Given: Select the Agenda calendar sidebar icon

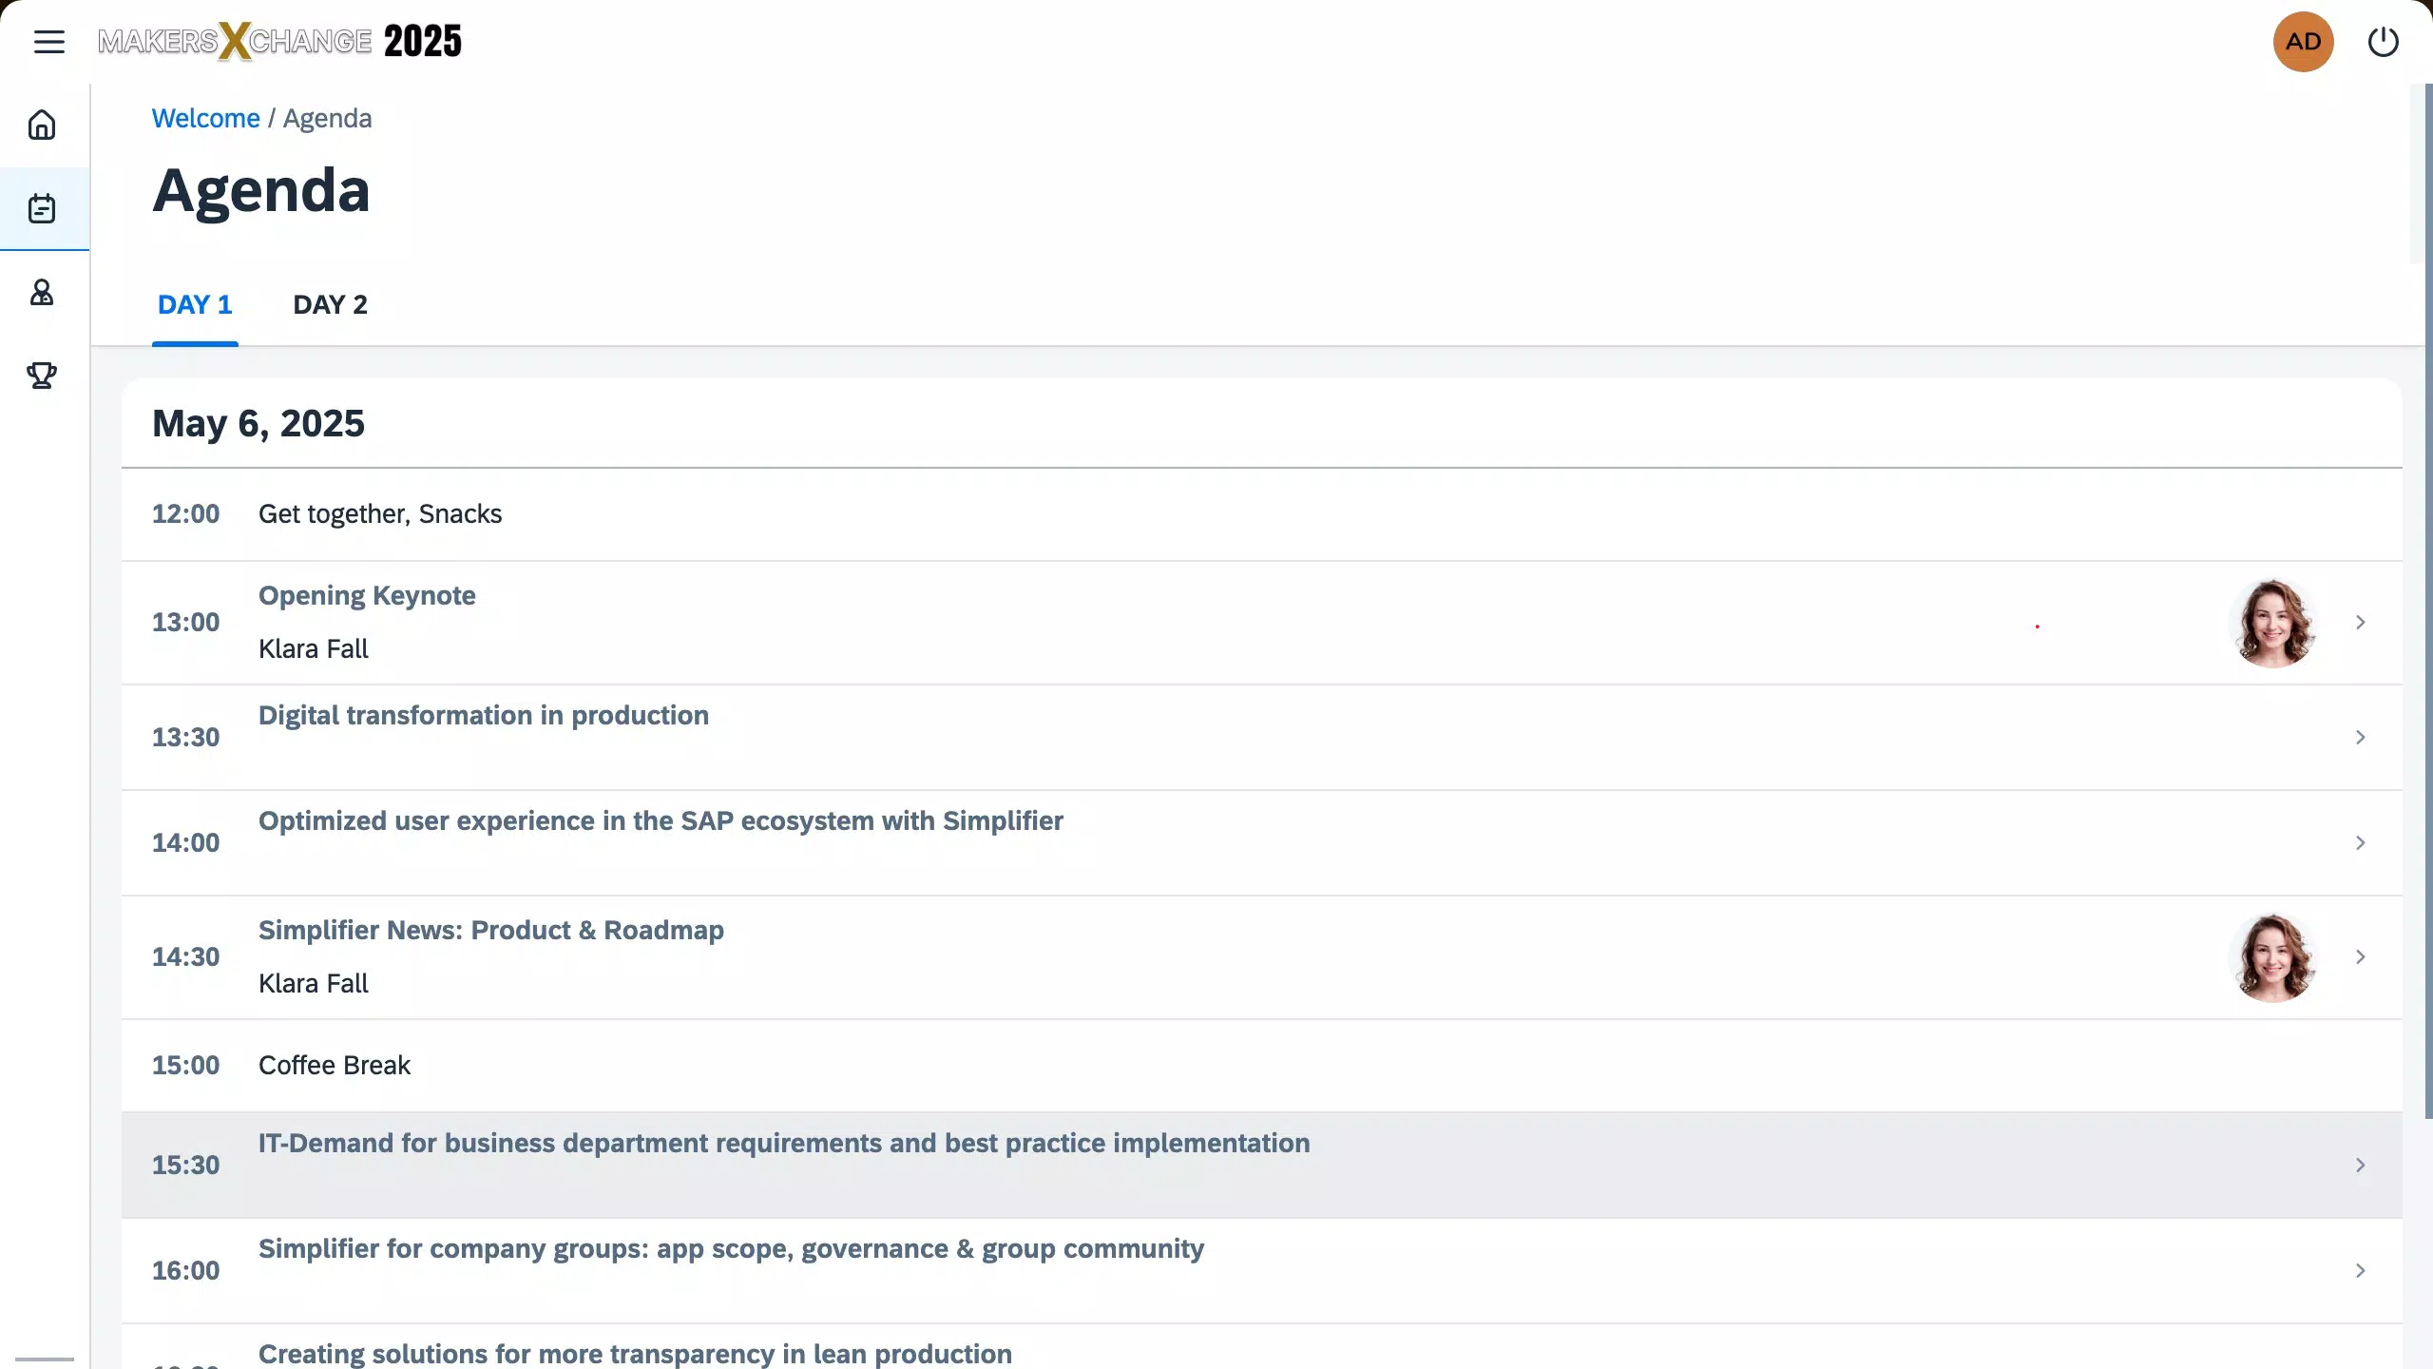Looking at the screenshot, I should [x=42, y=208].
